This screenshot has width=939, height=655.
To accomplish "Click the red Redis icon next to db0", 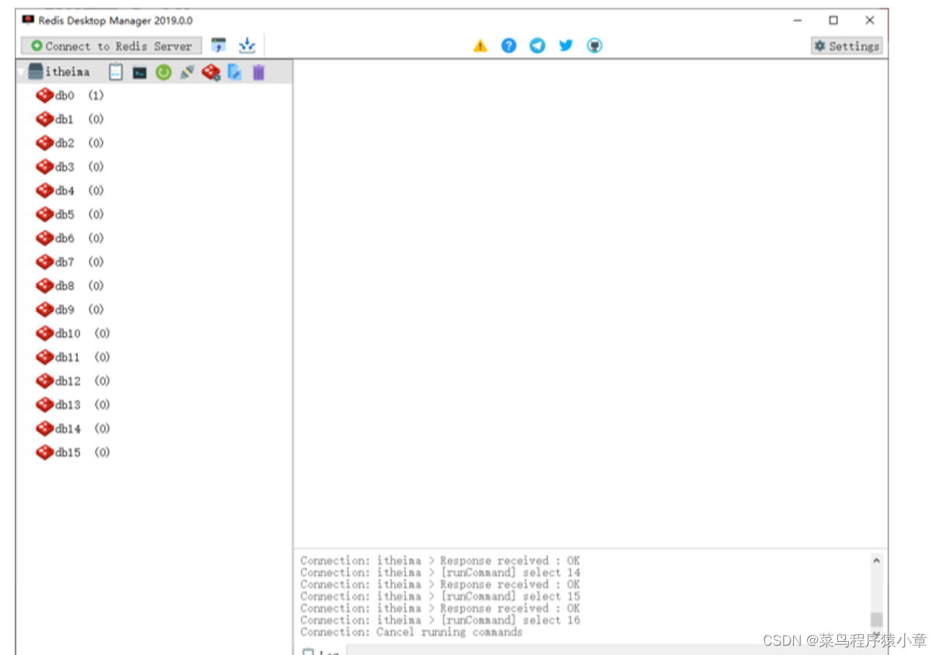I will (45, 95).
